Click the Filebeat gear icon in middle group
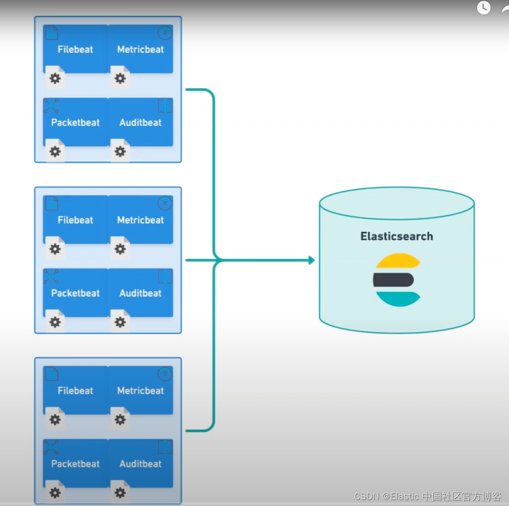The image size is (509, 506). click(55, 249)
